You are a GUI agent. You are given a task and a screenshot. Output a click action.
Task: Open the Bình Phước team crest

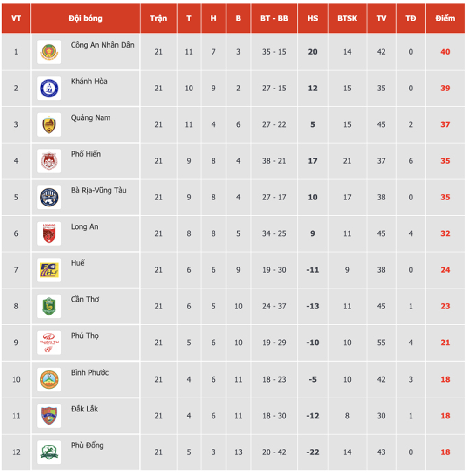click(49, 379)
